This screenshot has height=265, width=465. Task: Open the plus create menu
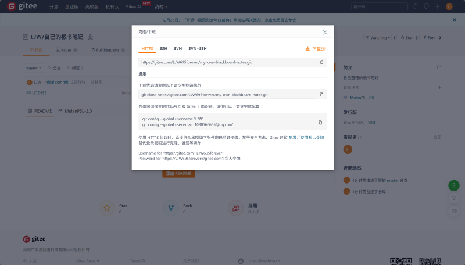point(437,6)
